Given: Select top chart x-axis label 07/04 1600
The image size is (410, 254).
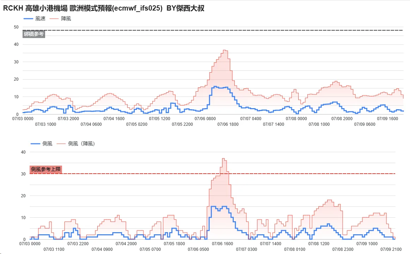Looking at the screenshot, I should pos(114,119).
